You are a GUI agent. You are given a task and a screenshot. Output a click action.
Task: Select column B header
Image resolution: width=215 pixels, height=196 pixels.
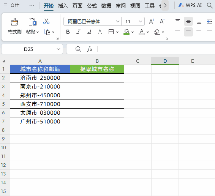(97, 61)
